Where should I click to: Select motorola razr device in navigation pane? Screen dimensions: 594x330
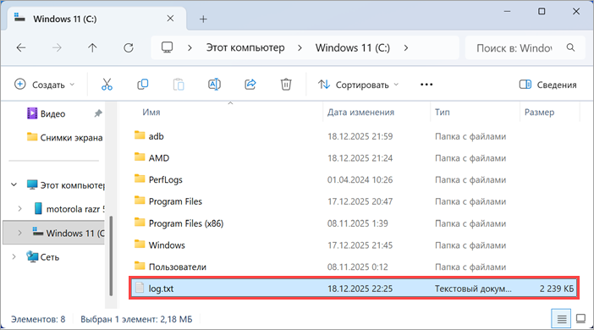[69, 209]
